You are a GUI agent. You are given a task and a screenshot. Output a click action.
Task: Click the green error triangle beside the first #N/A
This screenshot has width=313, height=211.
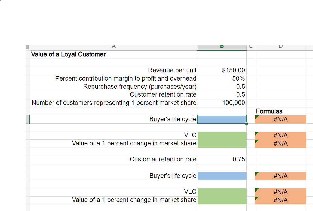click(256, 117)
